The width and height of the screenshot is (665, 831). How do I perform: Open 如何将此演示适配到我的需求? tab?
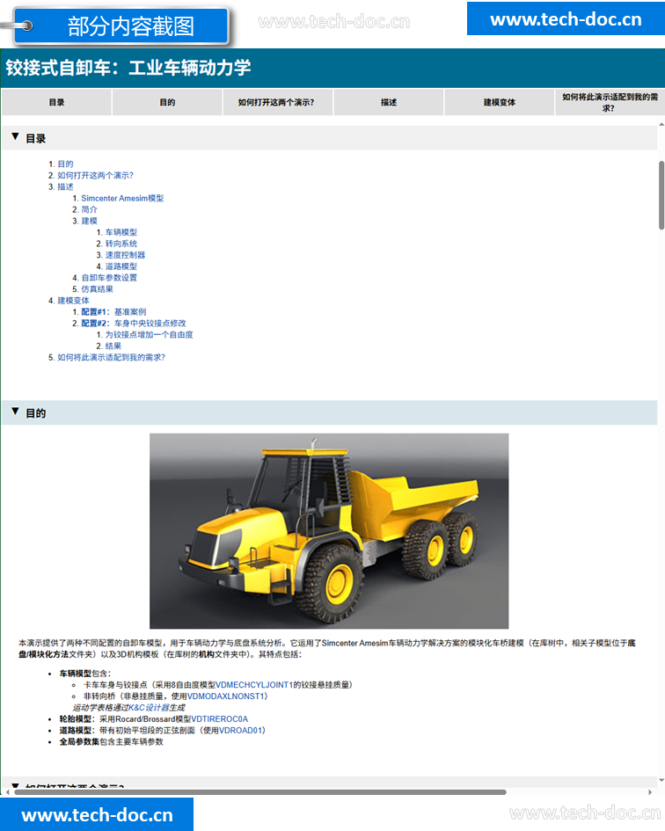[610, 102]
